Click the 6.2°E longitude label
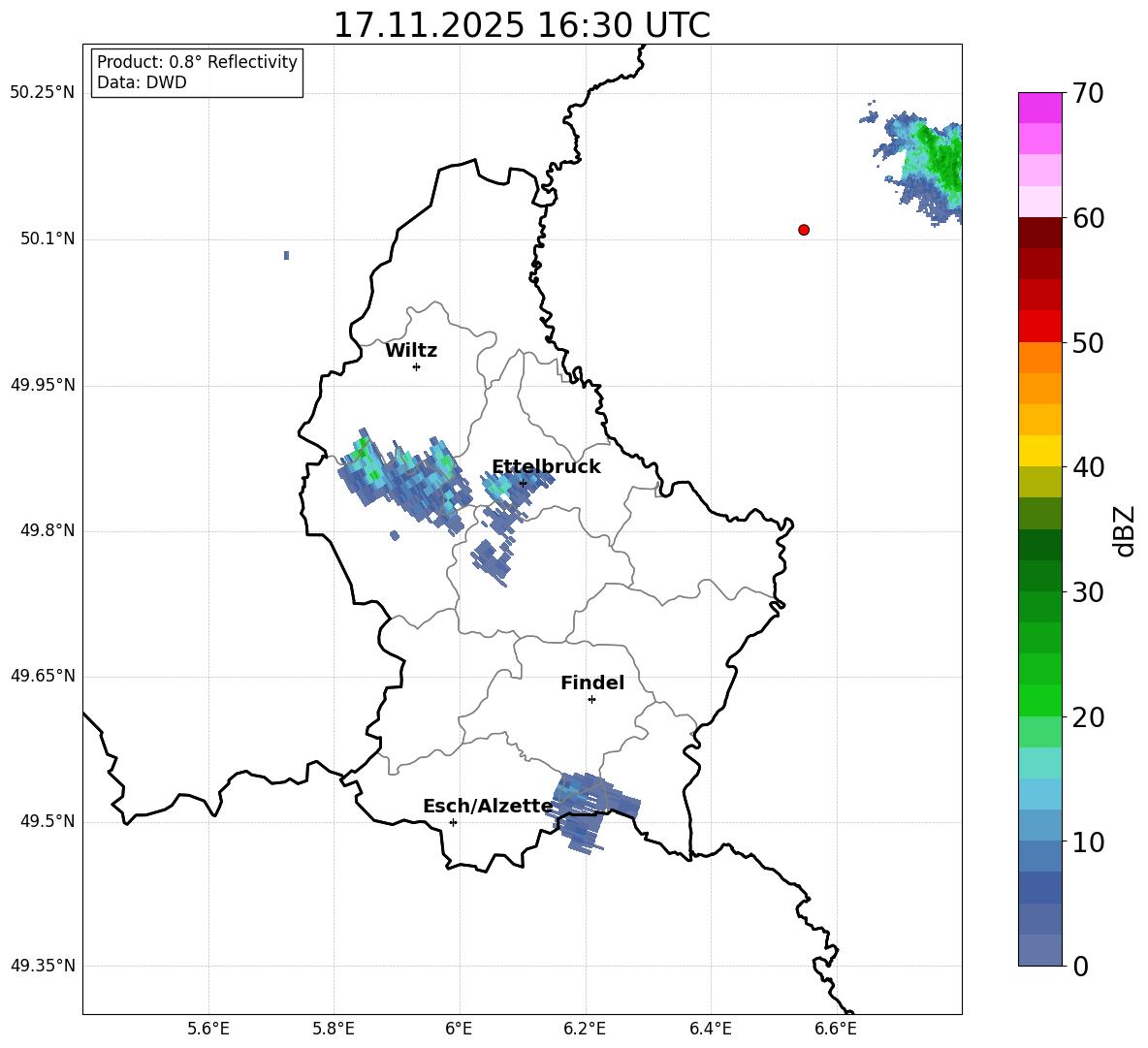1148x1048 pixels. pyautogui.click(x=585, y=1029)
